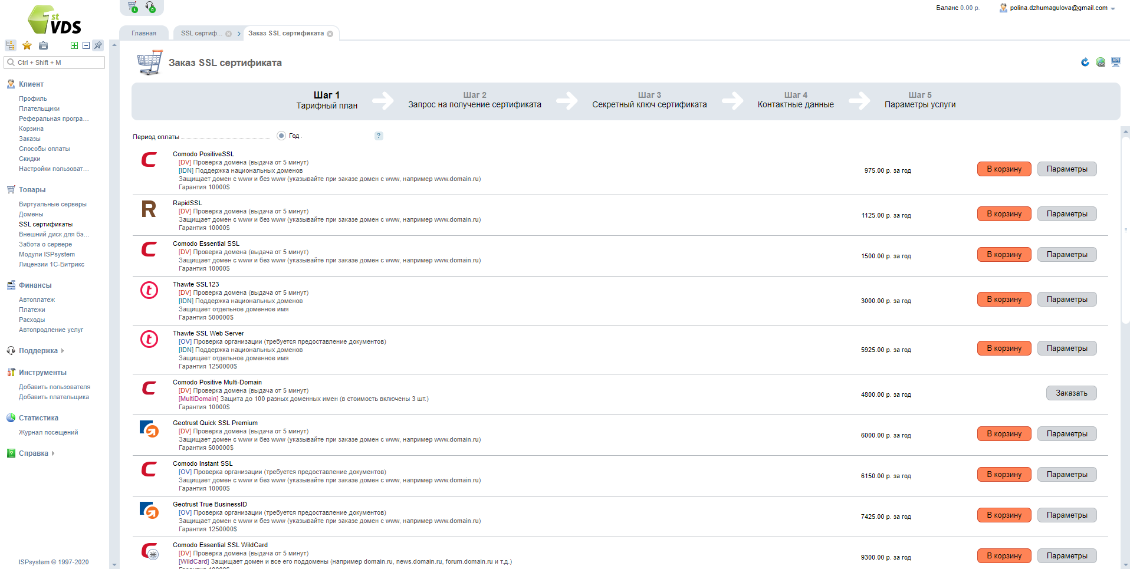Viewport: 1130px width, 569px height.
Task: Open the briefcase icon in sidebar toolbar
Action: (x=43, y=45)
